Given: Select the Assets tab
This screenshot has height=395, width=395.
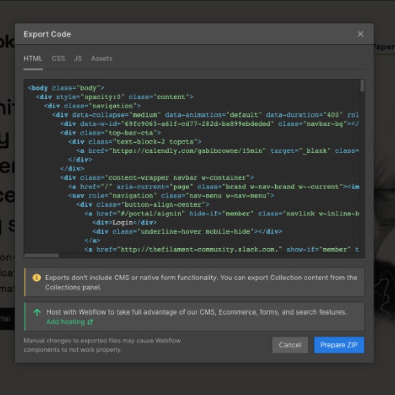Looking at the screenshot, I should coord(102,59).
